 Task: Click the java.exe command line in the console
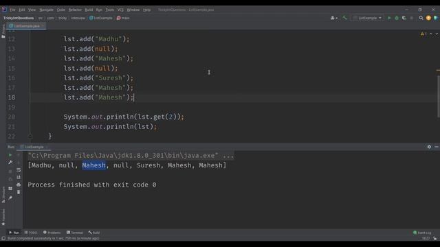pyautogui.click(x=131, y=156)
